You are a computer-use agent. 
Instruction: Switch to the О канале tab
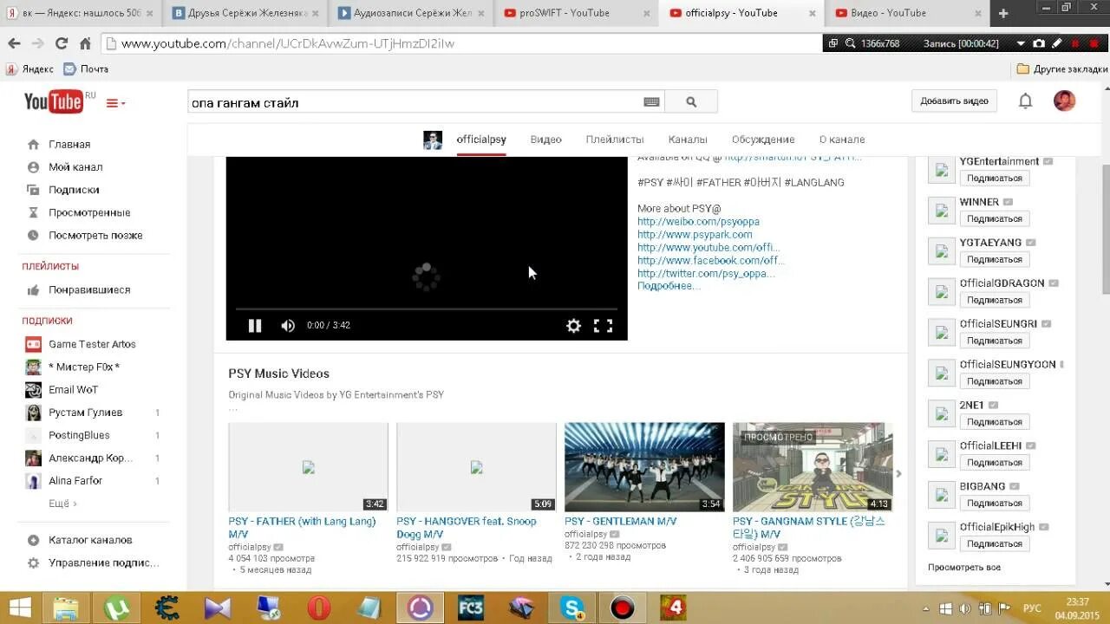pyautogui.click(x=842, y=140)
